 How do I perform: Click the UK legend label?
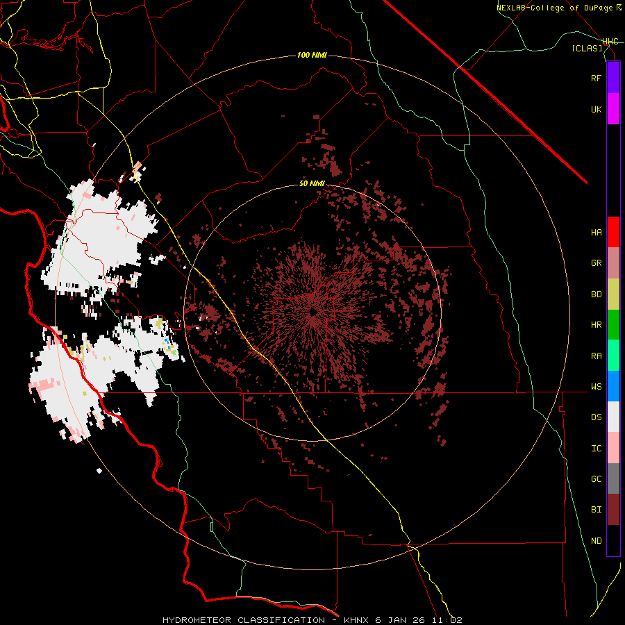597,109
